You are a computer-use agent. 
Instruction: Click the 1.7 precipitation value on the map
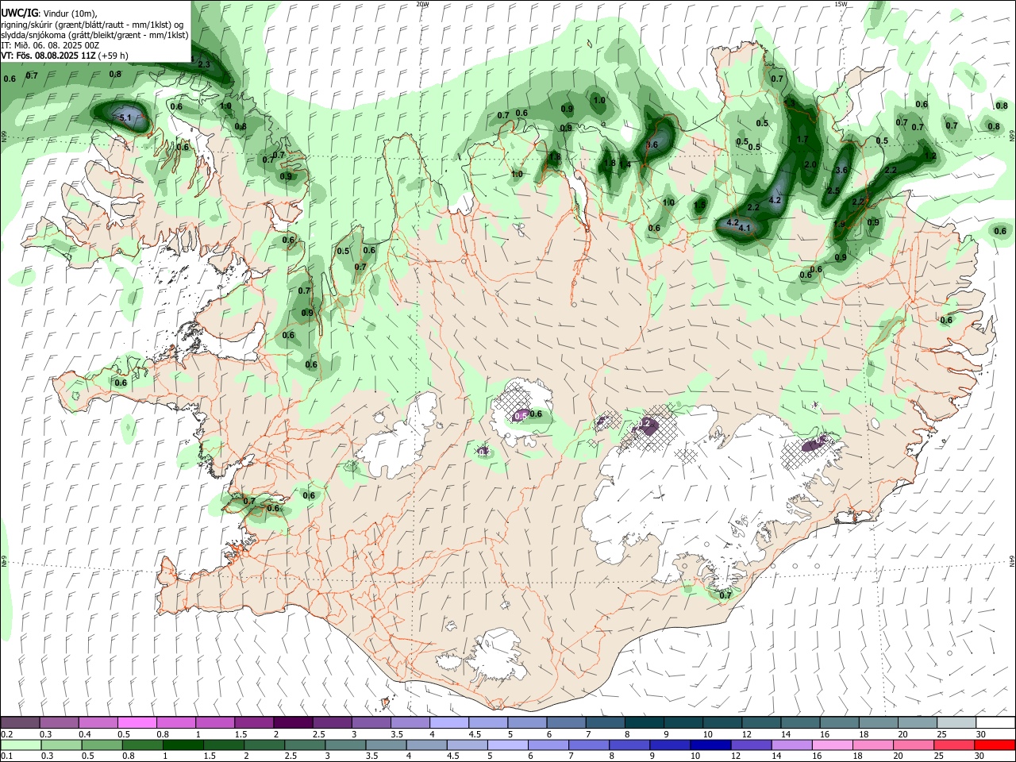pos(802,139)
